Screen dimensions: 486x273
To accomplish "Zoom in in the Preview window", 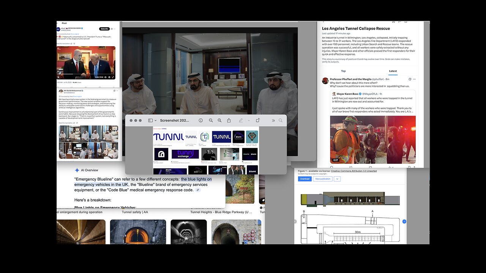I will tap(219, 120).
